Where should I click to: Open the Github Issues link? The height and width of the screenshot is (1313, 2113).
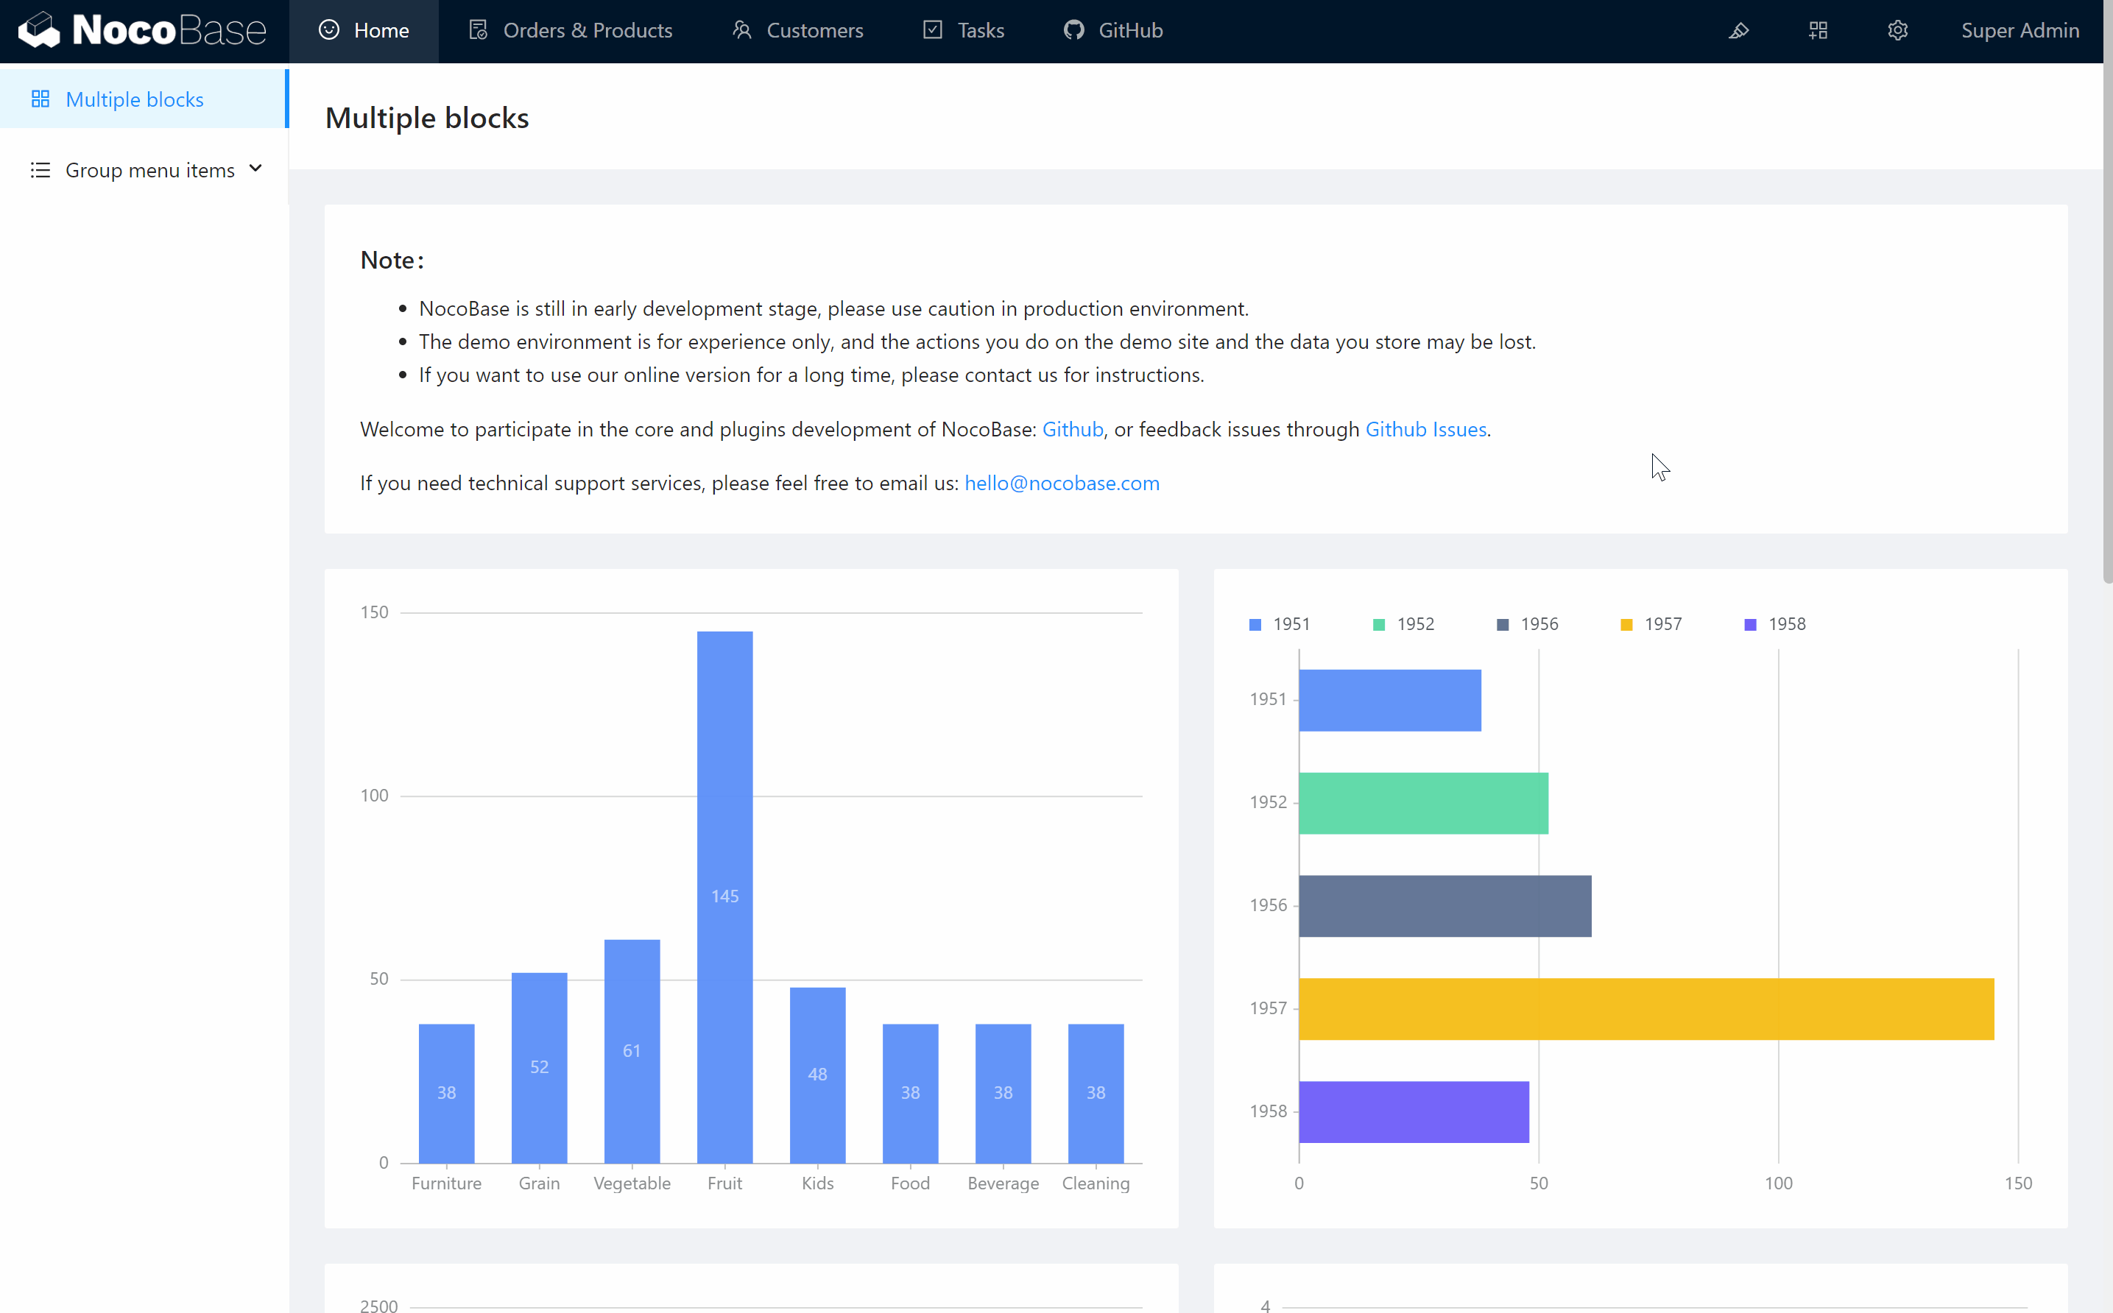[x=1425, y=429]
